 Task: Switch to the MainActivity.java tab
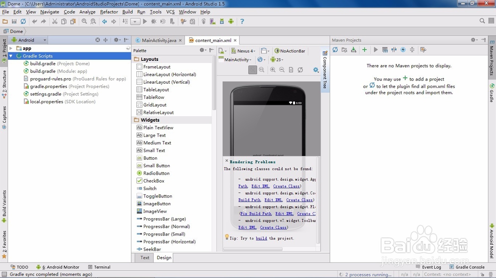point(159,41)
